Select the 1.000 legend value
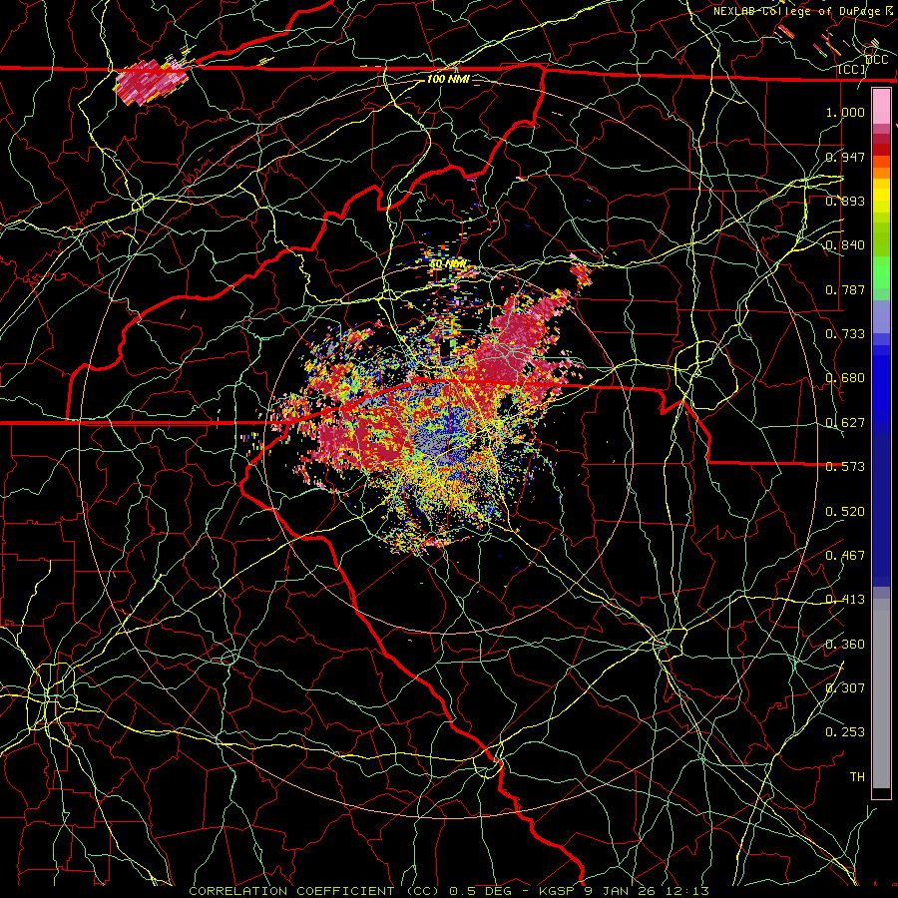 click(845, 112)
